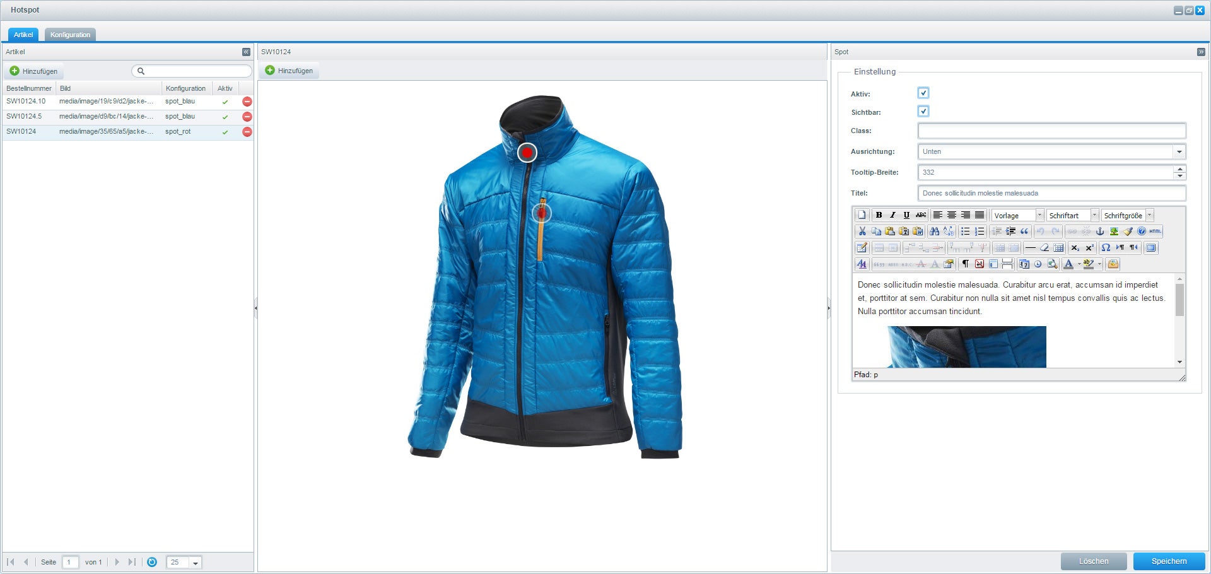This screenshot has width=1211, height=574.
Task: Add an article with the Artikel panel Hinzufügen
Action: (34, 71)
